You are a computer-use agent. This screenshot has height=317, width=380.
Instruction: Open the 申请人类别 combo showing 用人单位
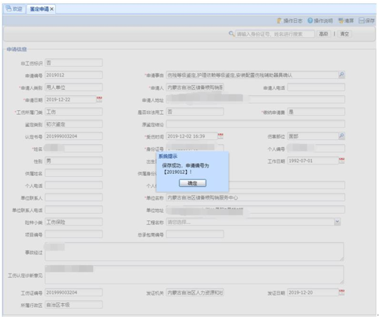click(x=73, y=87)
